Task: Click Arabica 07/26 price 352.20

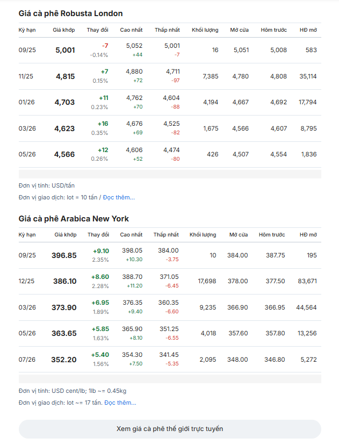Action: click(64, 360)
